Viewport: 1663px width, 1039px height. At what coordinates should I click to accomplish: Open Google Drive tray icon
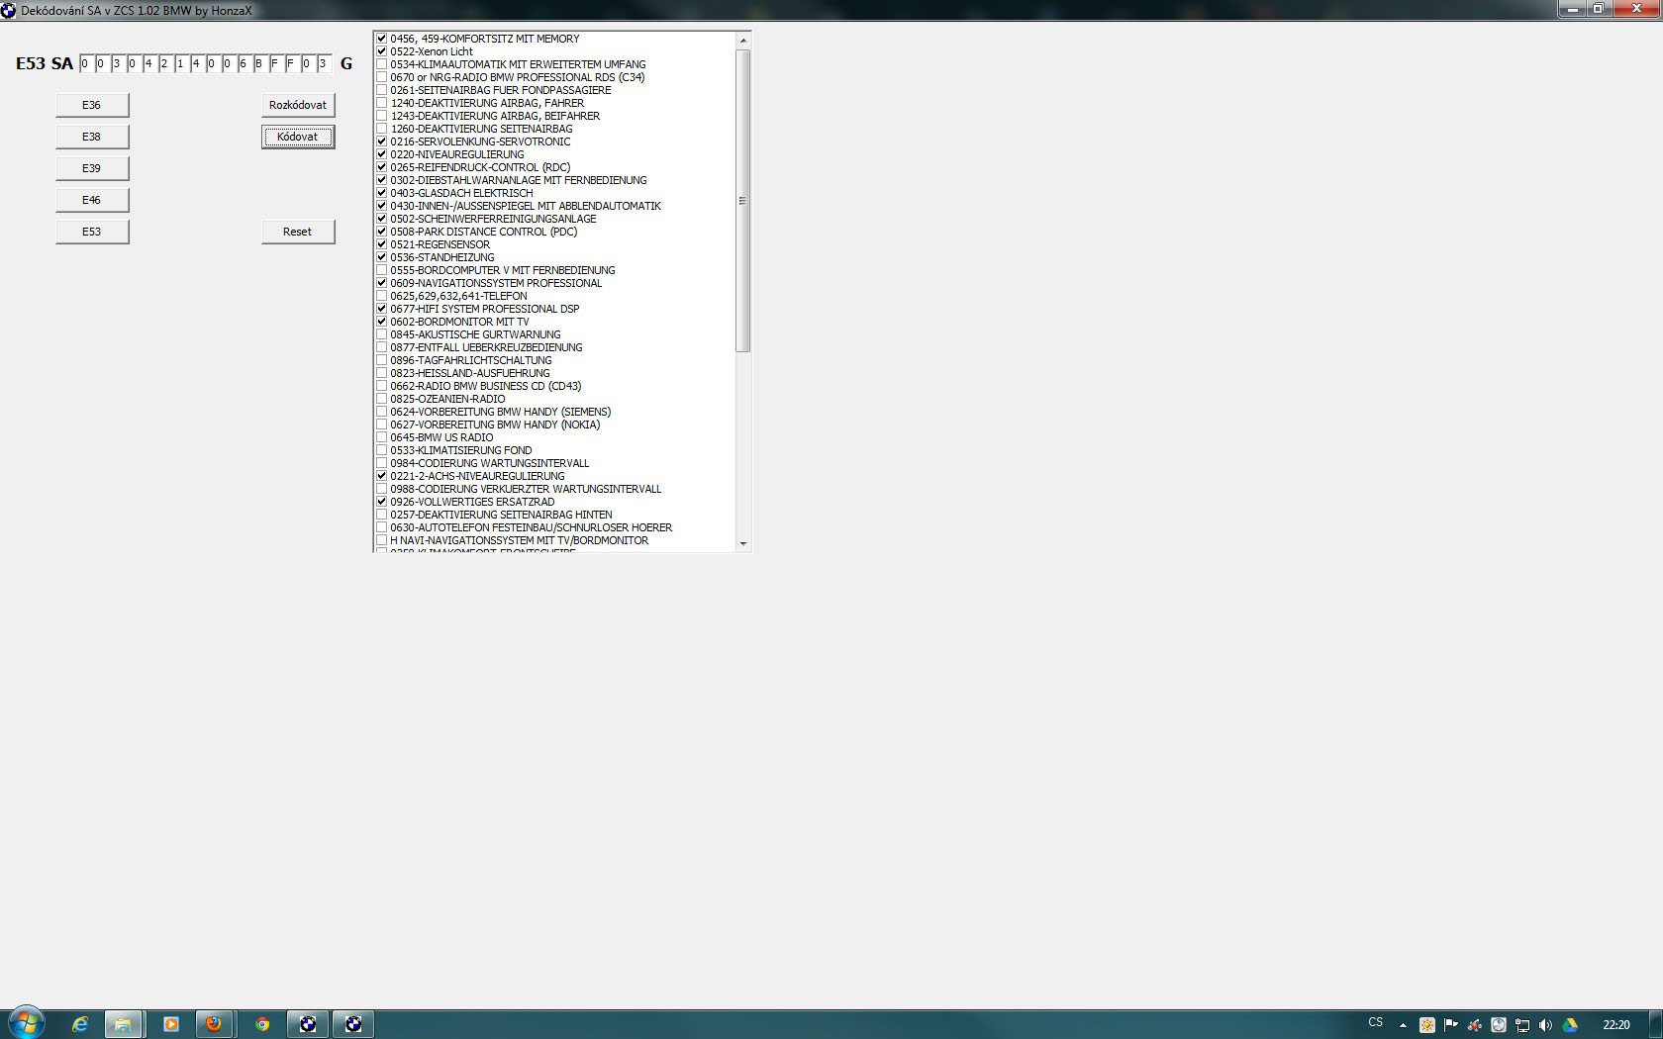point(1570,1025)
